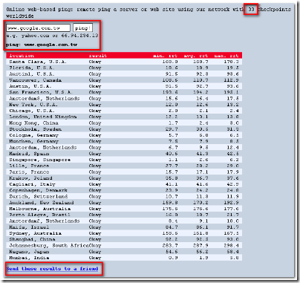Select the Johannesburg, South Africa row
300x283 pixels.
[124, 245]
